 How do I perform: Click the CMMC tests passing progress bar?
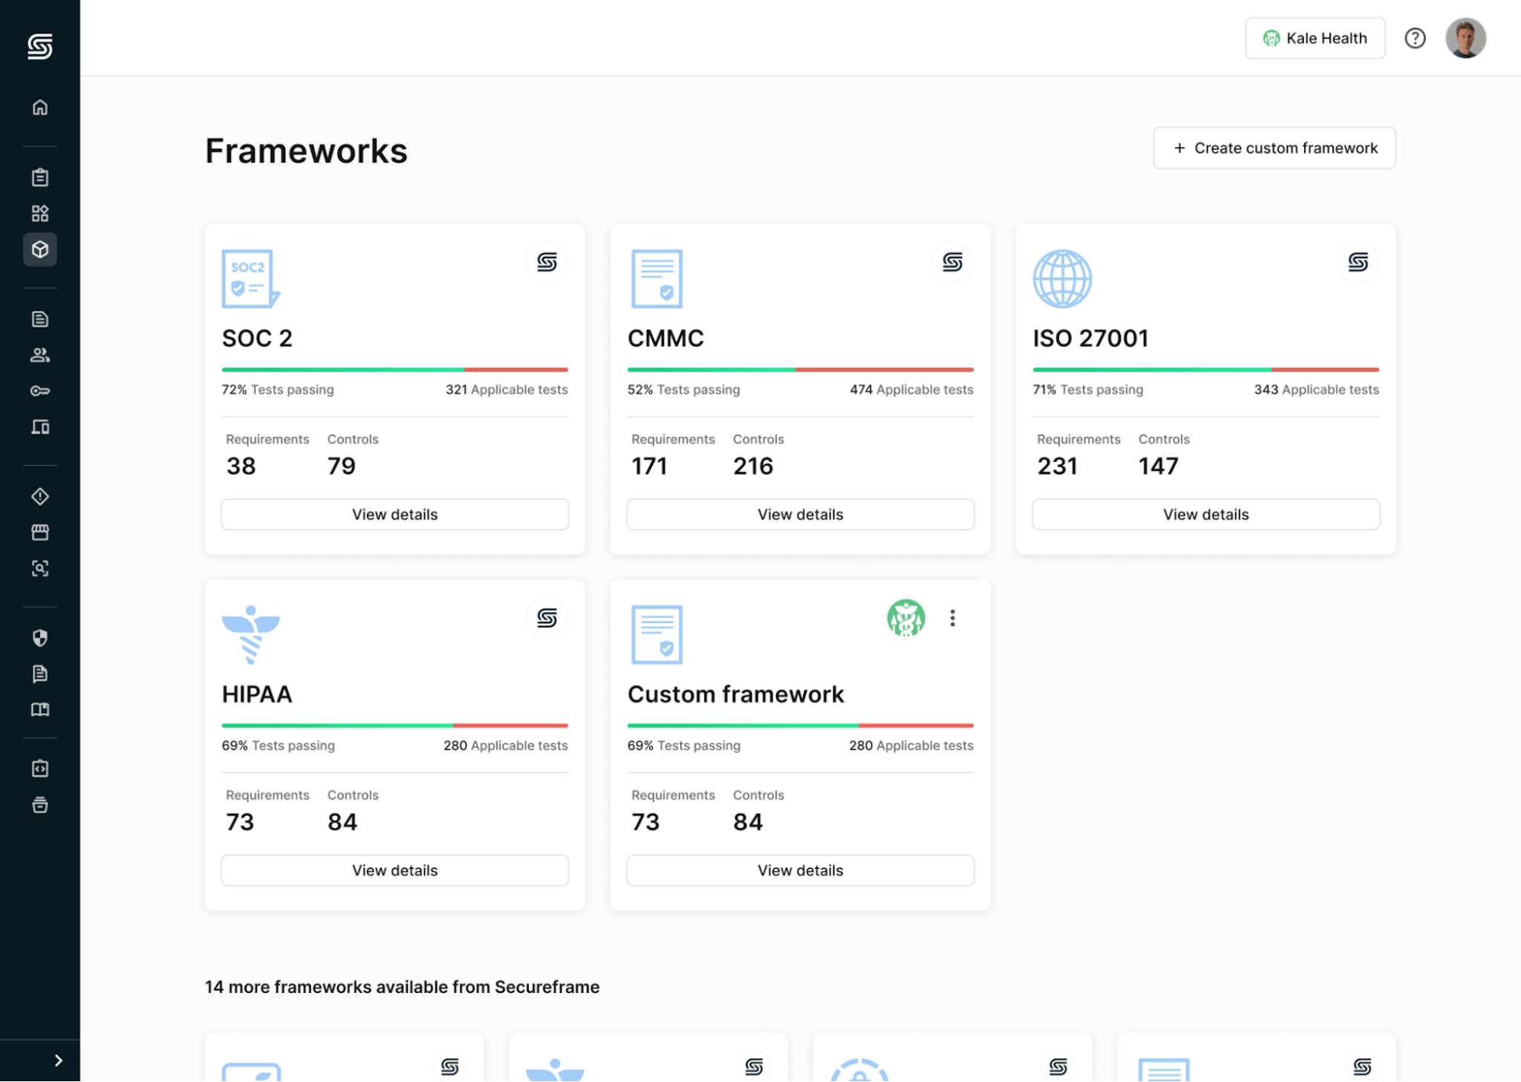tap(800, 369)
